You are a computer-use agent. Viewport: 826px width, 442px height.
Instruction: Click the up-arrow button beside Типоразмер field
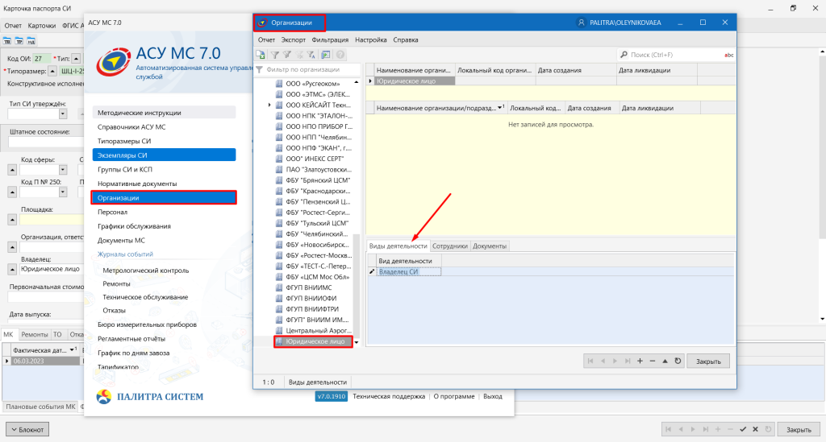point(52,72)
